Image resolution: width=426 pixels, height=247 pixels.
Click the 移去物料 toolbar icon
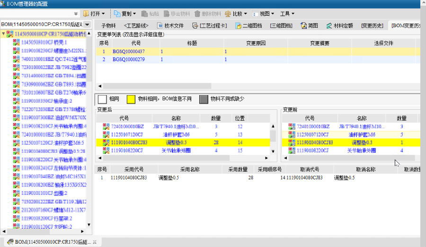coord(167,14)
